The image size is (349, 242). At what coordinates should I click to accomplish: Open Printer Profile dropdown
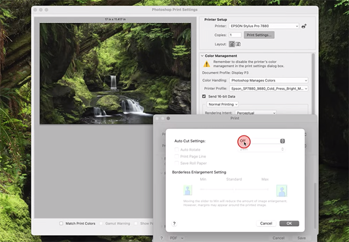[269, 88]
